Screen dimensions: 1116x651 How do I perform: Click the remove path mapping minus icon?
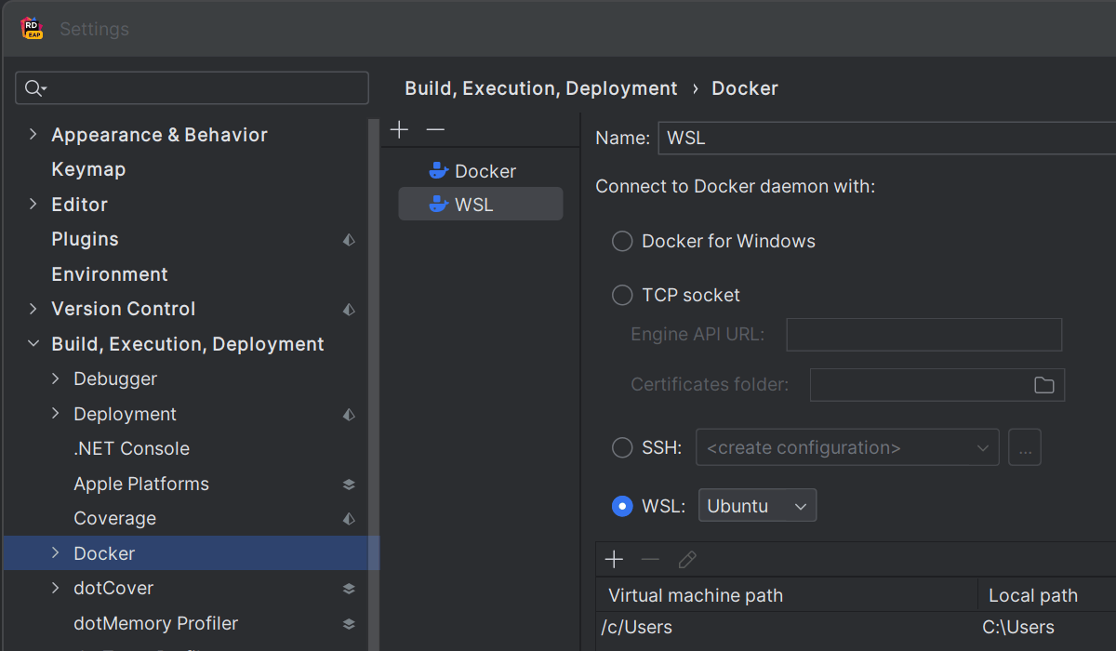(650, 559)
